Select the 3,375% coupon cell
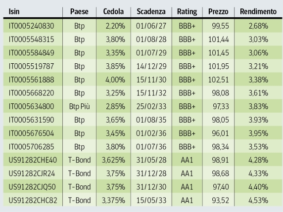The width and height of the screenshot is (283, 212). coord(113,201)
